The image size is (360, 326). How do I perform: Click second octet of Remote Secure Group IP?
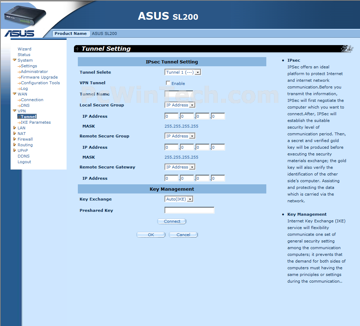coord(187,147)
